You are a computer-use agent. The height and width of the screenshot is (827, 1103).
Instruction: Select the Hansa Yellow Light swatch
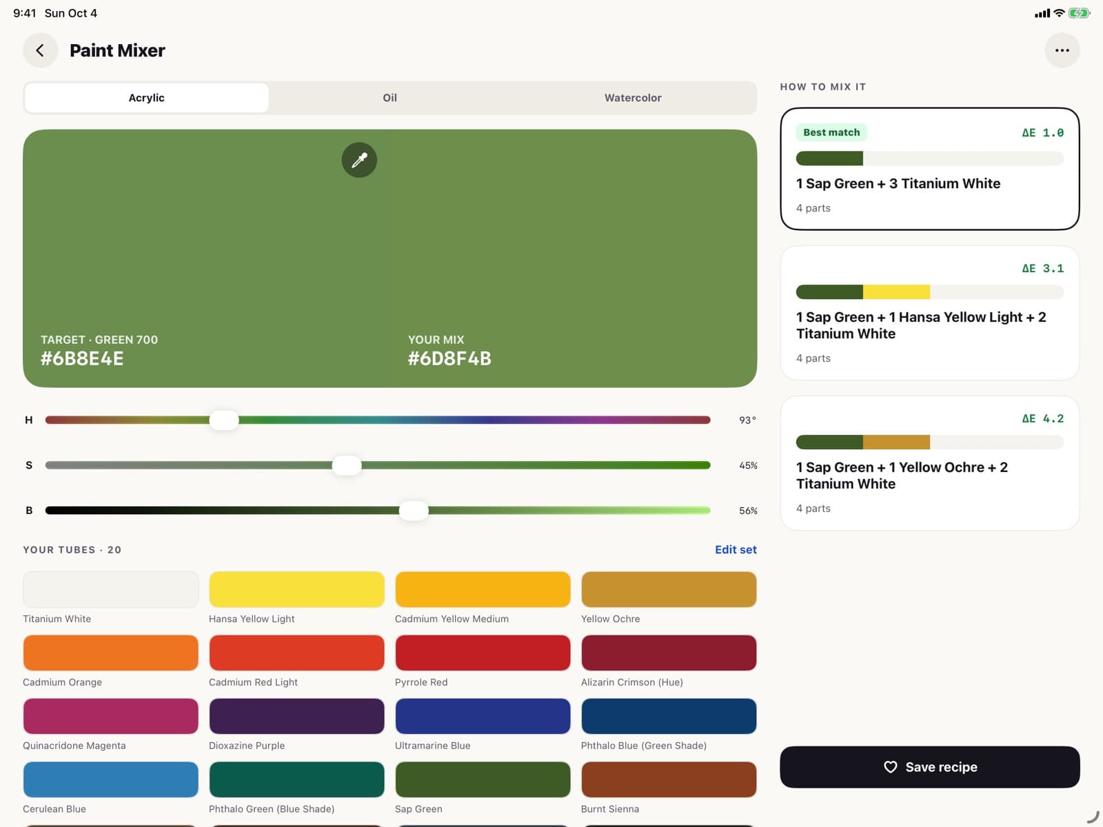[x=296, y=589]
